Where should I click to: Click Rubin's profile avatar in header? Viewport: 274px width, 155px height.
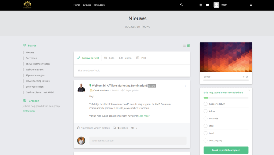pyautogui.click(x=216, y=5)
